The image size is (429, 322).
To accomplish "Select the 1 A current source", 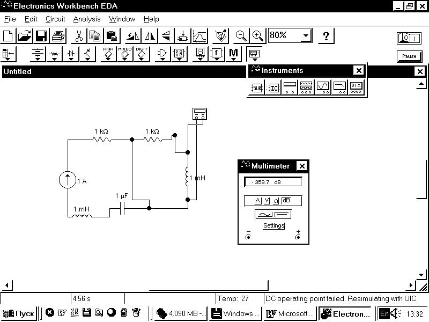I will click(68, 180).
